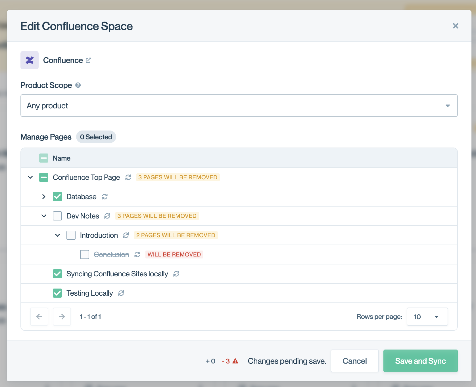The height and width of the screenshot is (387, 476).
Task: Go to previous page of rows
Action: pyautogui.click(x=39, y=317)
